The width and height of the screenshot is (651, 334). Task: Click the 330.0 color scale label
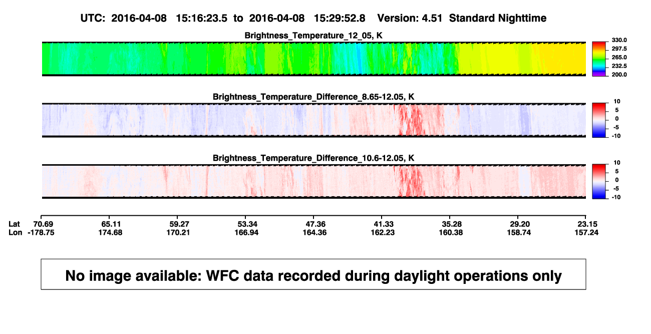tap(619, 40)
